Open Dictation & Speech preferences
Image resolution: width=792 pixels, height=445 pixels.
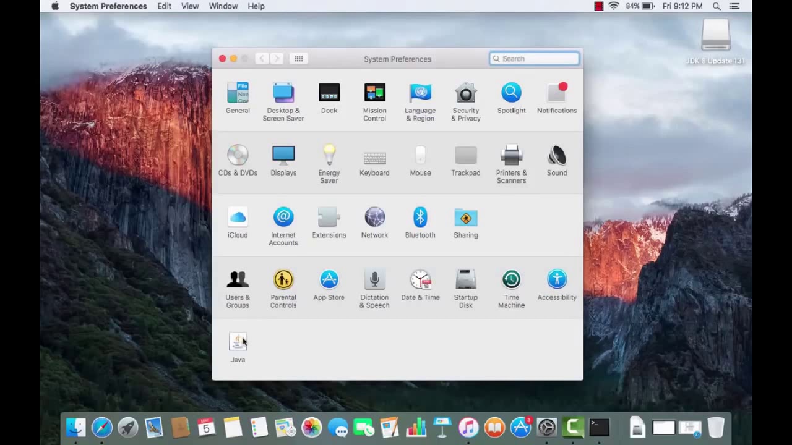[374, 289]
